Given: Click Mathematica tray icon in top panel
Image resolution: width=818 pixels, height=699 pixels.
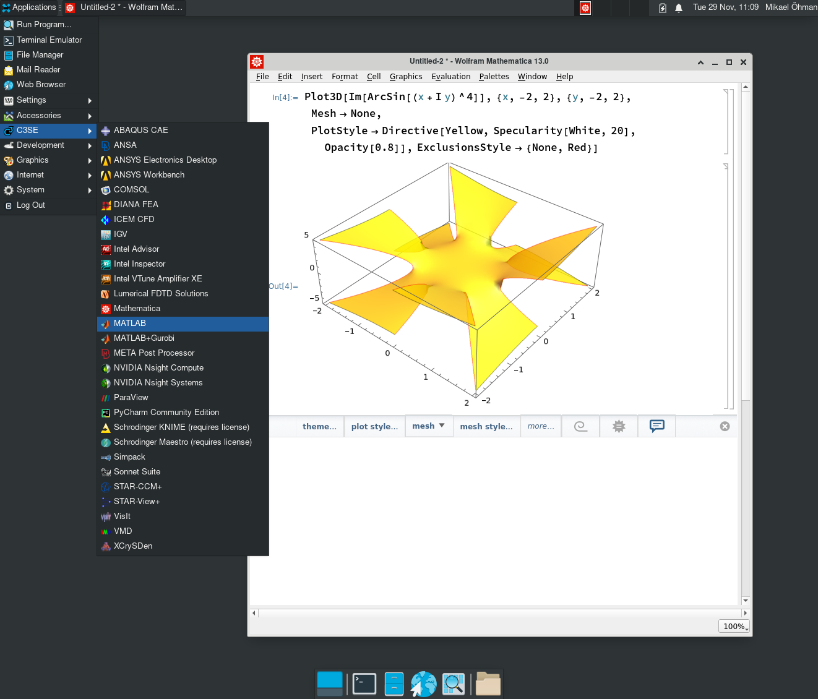Looking at the screenshot, I should [585, 8].
